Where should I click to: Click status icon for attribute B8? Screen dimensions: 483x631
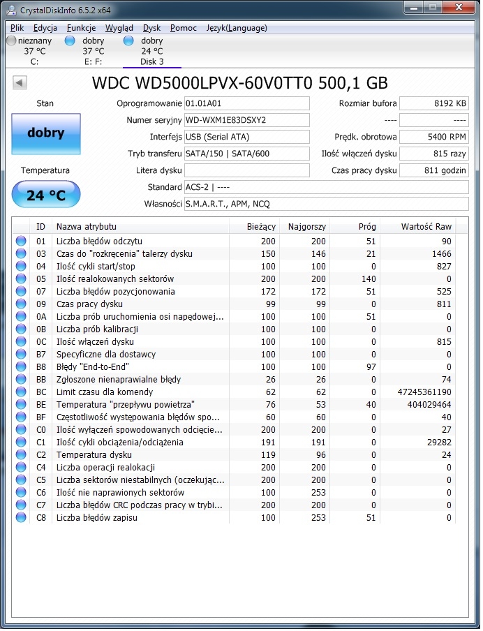(x=20, y=366)
